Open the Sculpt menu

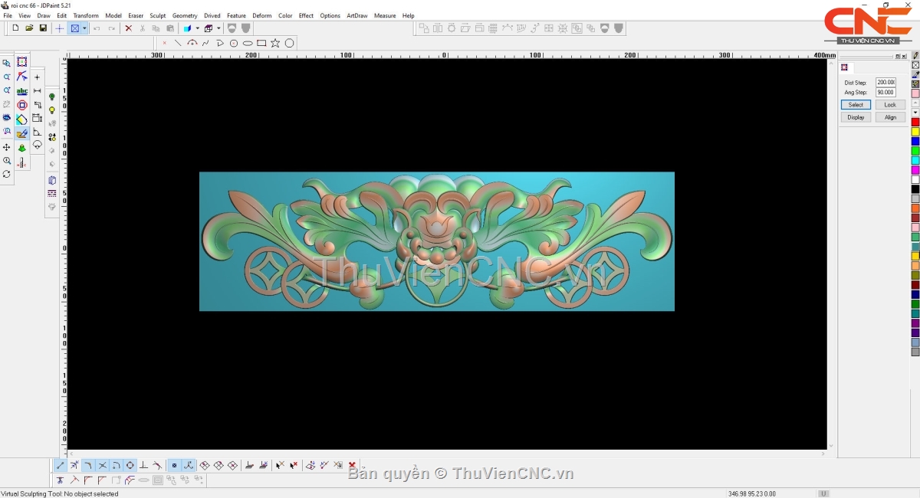click(157, 15)
